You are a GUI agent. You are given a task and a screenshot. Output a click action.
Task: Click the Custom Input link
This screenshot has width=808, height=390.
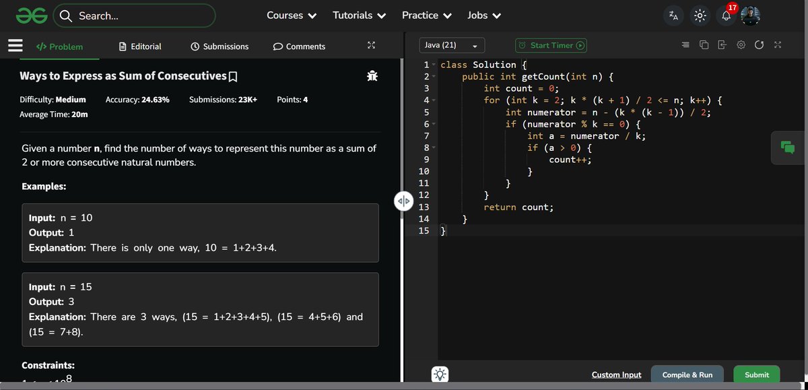coord(616,375)
